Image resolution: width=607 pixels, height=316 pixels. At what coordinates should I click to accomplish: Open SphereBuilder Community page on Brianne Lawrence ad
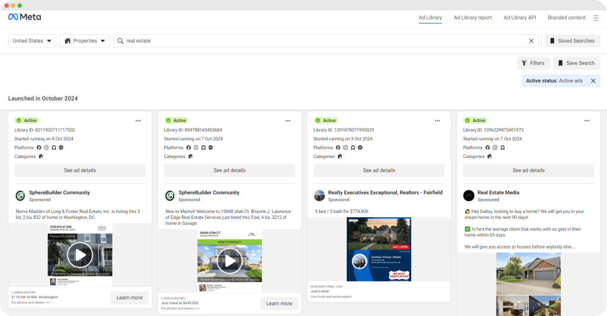tap(209, 192)
